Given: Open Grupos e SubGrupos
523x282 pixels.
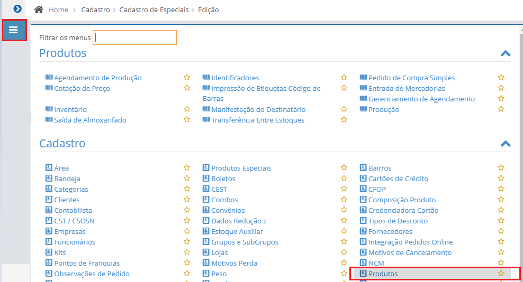Looking at the screenshot, I should pyautogui.click(x=245, y=242).
